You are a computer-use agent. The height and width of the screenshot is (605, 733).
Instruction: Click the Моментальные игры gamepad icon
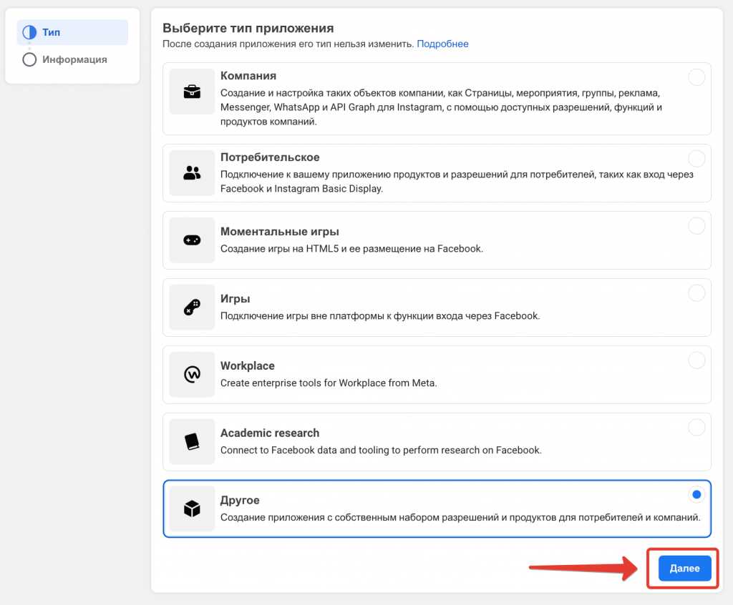pos(192,240)
